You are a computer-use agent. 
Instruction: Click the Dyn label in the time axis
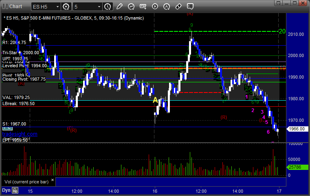[x=6, y=190]
